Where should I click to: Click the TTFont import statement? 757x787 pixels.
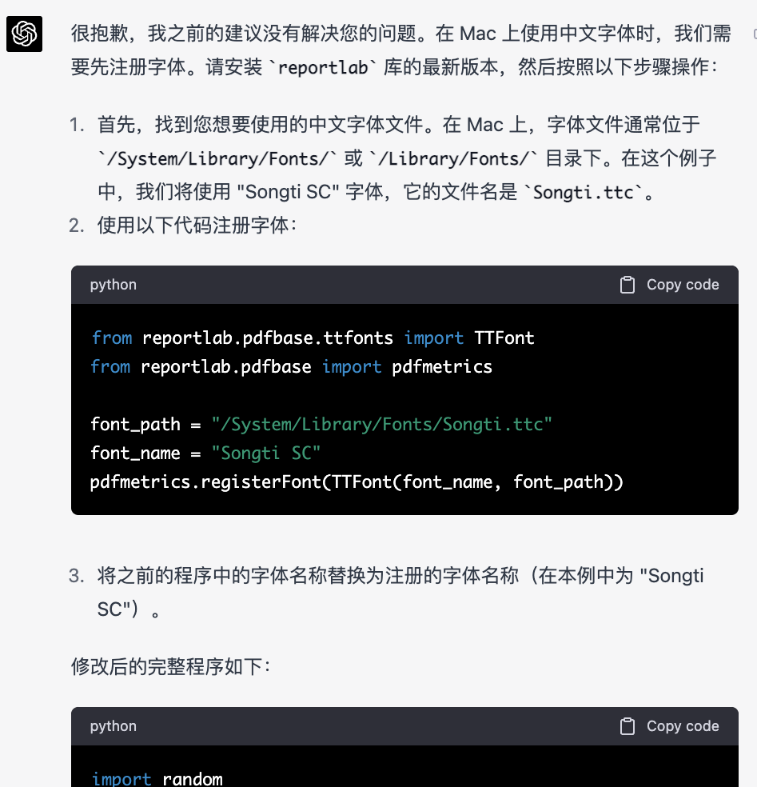(x=312, y=338)
